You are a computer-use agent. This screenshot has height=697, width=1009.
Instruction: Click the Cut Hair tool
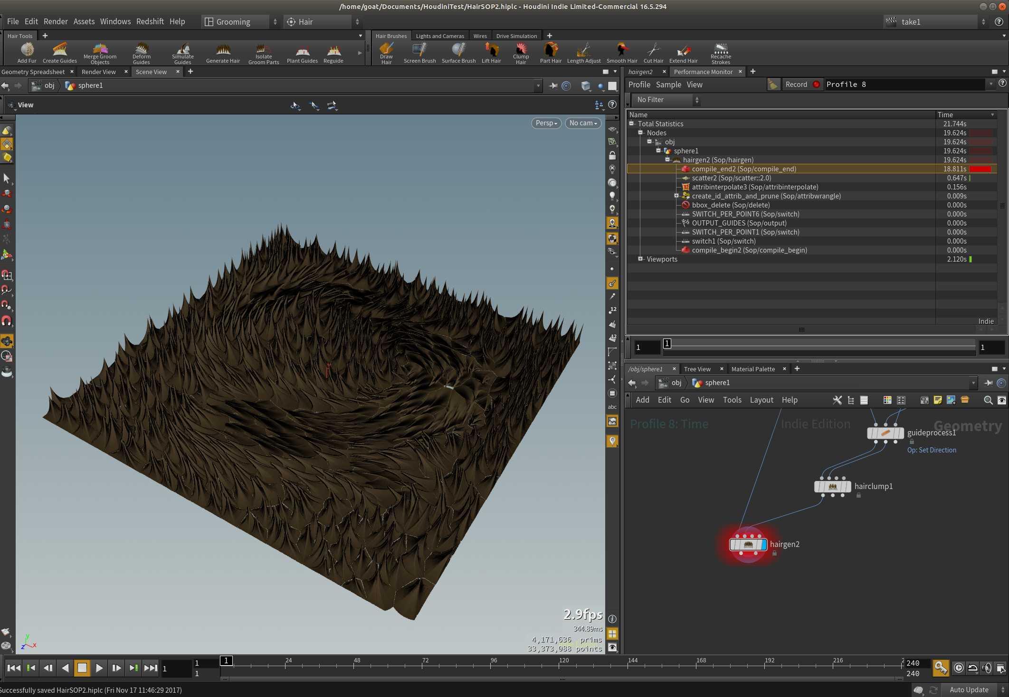point(653,53)
